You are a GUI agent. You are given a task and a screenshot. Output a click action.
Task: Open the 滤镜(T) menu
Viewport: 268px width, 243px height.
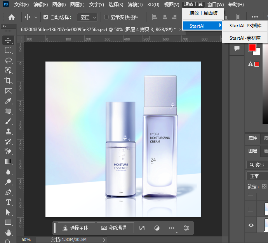point(136,5)
